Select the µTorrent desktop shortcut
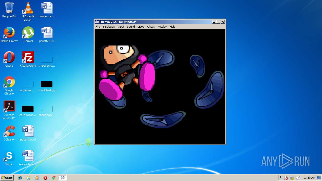The width and height of the screenshot is (322, 181). coord(28,35)
